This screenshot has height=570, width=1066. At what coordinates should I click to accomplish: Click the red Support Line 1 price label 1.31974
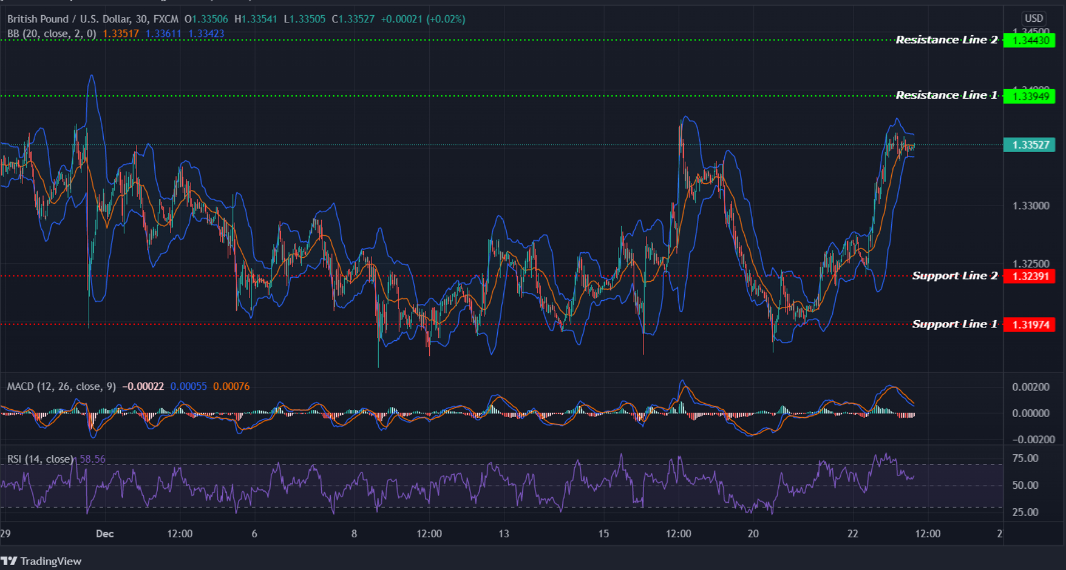point(1031,324)
